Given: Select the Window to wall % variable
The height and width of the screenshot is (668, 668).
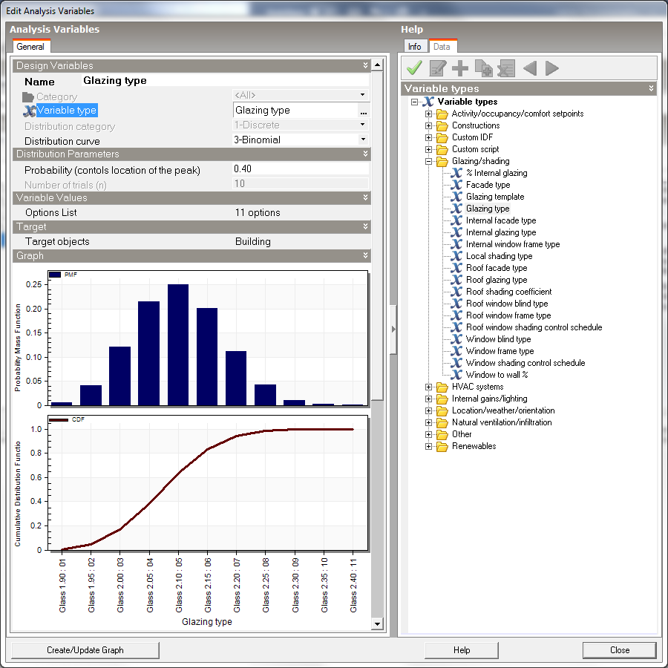Looking at the screenshot, I should coord(497,375).
